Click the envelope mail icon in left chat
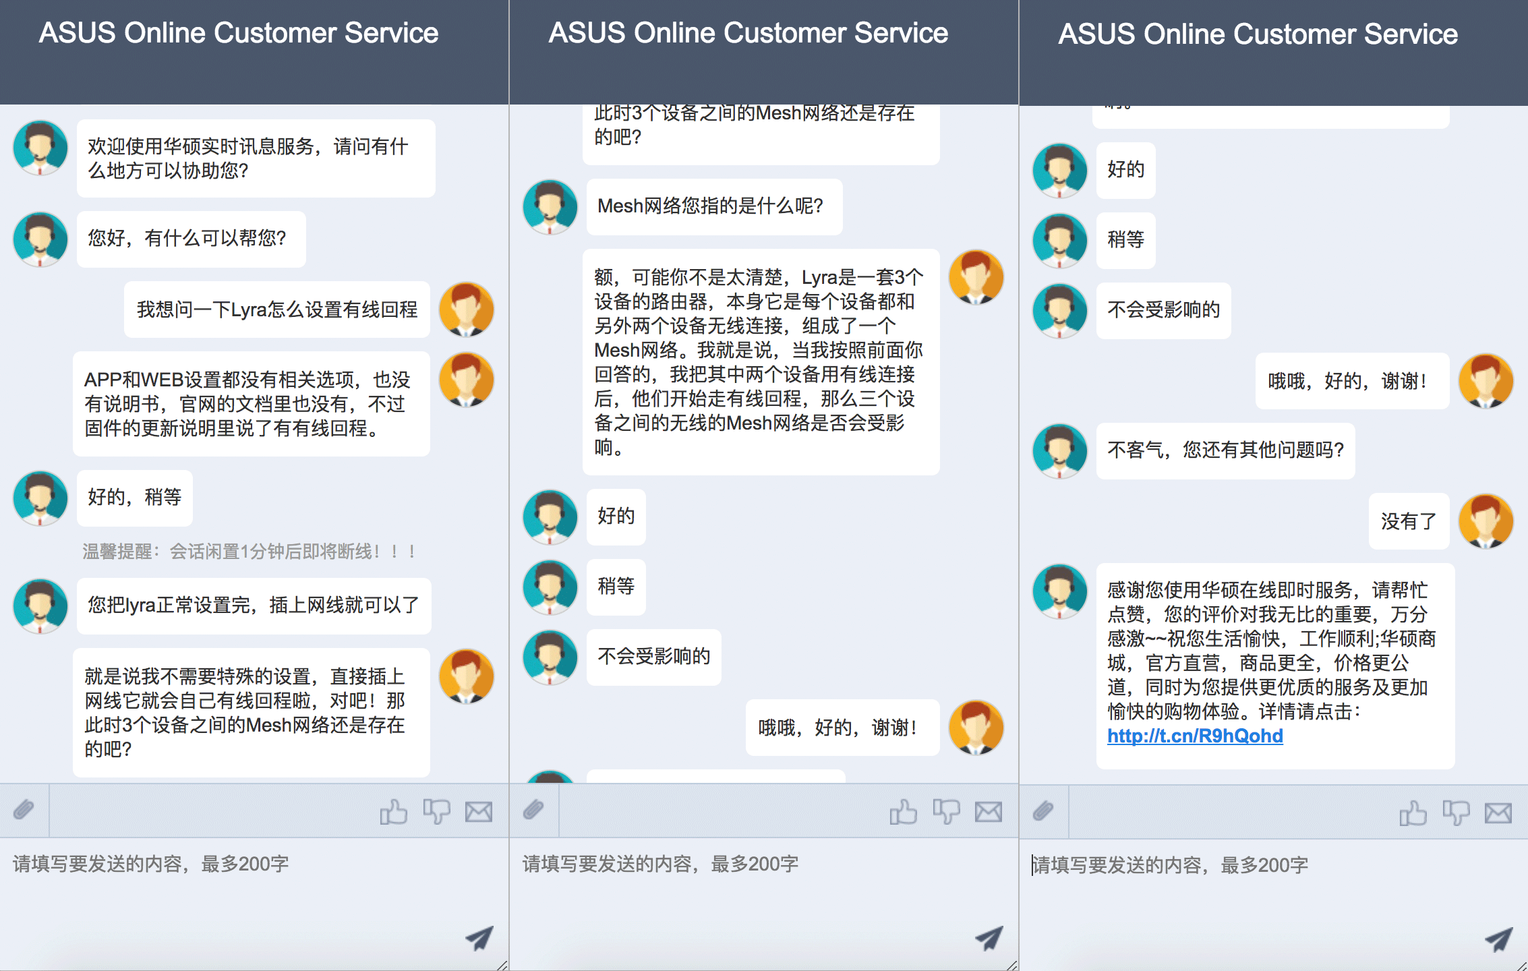 click(x=479, y=812)
